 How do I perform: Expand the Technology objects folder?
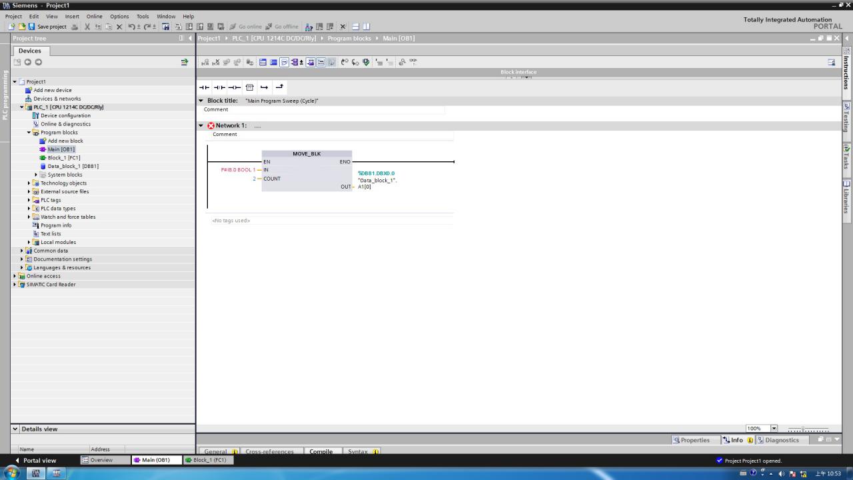29,183
